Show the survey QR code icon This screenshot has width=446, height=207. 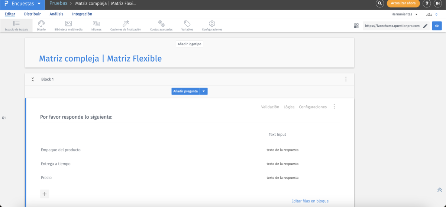tap(356, 26)
